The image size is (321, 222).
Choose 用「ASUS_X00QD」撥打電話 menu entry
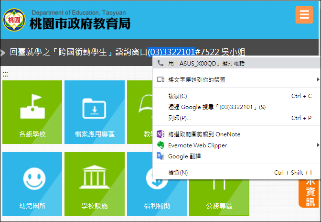tap(236, 63)
